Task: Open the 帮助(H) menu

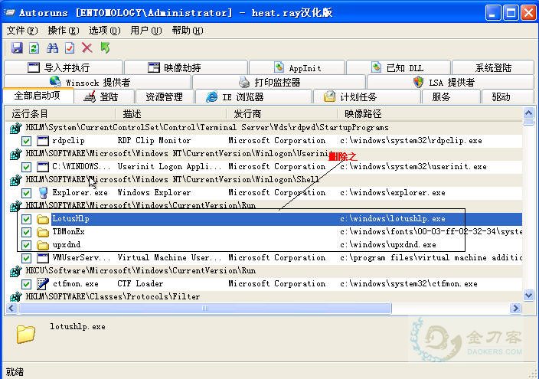Action: pyautogui.click(x=188, y=31)
